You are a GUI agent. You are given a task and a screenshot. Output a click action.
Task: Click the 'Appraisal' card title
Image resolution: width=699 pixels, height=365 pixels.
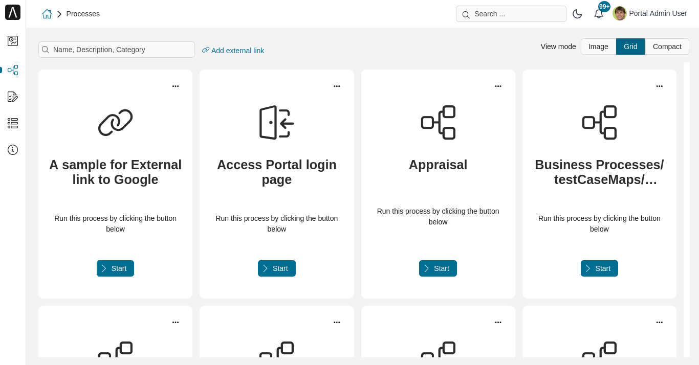(x=438, y=165)
